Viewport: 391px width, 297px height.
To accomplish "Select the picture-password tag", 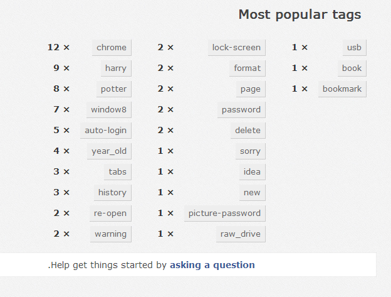I will click(224, 213).
